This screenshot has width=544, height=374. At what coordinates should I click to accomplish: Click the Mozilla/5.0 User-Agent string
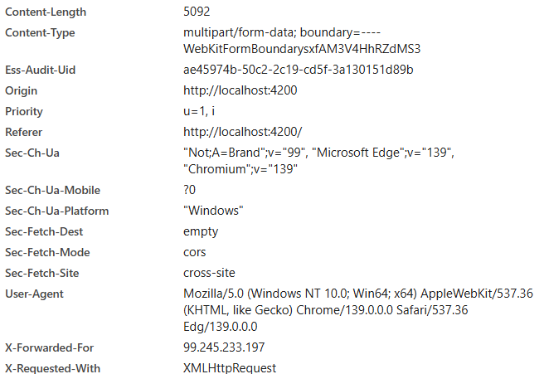[x=358, y=310]
